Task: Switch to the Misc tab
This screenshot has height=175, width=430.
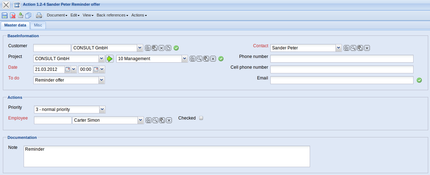Action: click(x=38, y=25)
